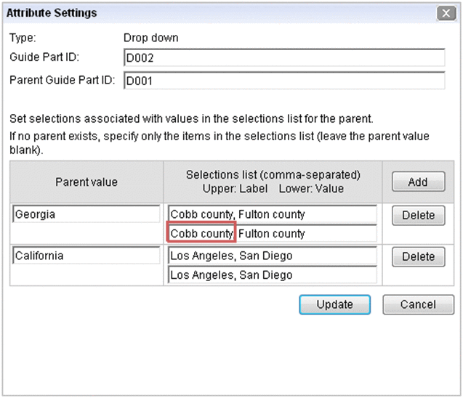Cancel the attribute settings changes
Screen dimensions: 463x398
(x=419, y=305)
